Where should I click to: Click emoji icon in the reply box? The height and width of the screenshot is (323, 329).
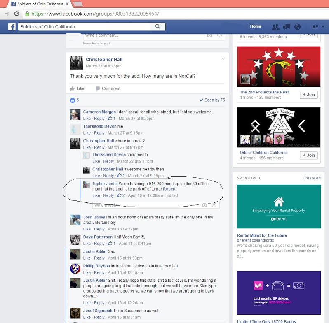tap(214, 205)
